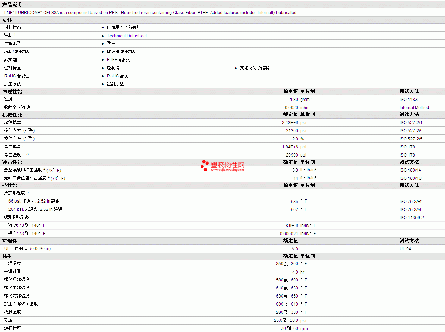Screen dimensions: 445x332
Task: Select the V-0 flammability rating
Action: (295, 249)
